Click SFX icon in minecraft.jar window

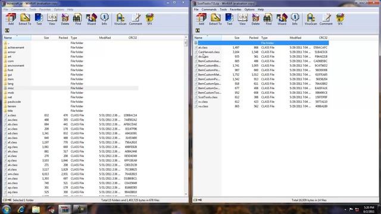[149, 19]
